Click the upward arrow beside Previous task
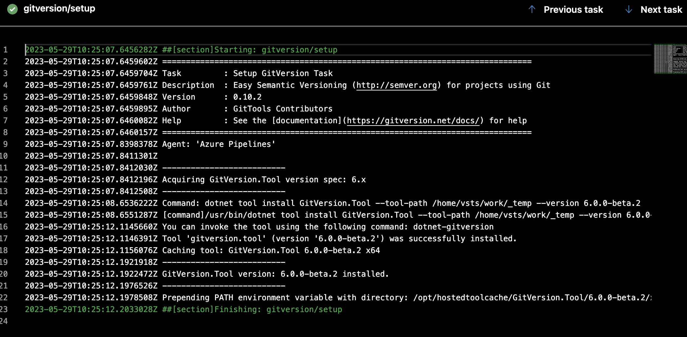687x337 pixels. click(532, 10)
